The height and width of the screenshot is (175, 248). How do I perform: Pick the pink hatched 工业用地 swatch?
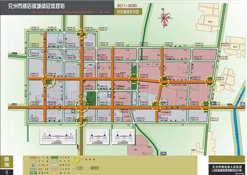point(55,169)
